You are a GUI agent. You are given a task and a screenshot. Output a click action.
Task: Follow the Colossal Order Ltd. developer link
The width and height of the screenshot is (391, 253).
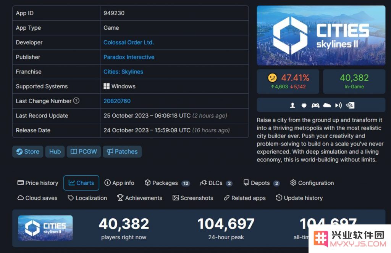tap(129, 42)
